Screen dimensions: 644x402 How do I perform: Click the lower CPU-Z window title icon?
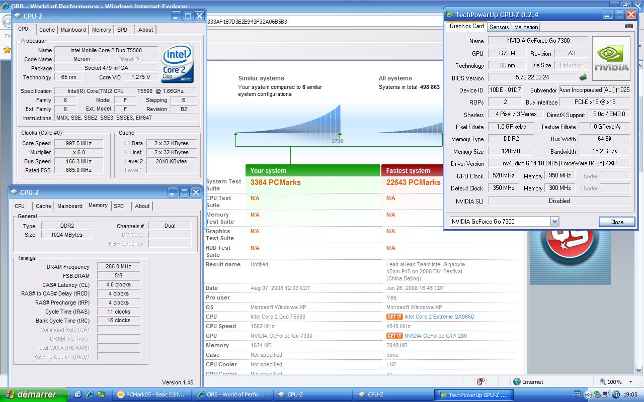point(15,192)
